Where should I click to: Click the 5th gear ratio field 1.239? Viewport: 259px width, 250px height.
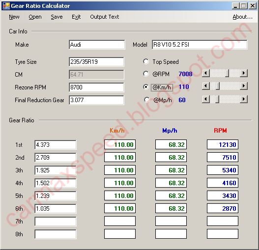pyautogui.click(x=56, y=196)
